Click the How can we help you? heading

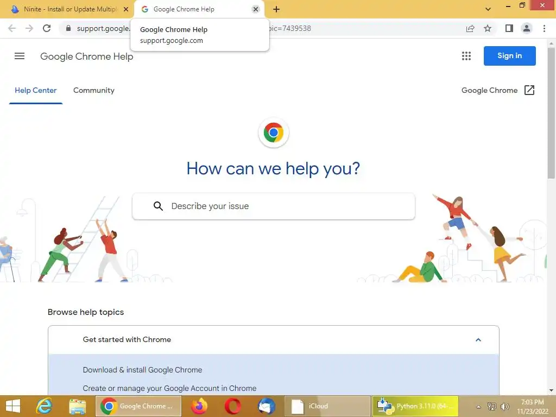274,168
